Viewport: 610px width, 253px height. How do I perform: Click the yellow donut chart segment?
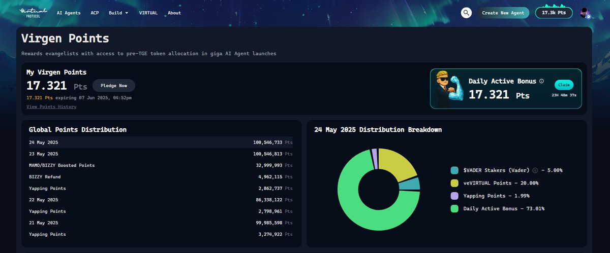398,165
